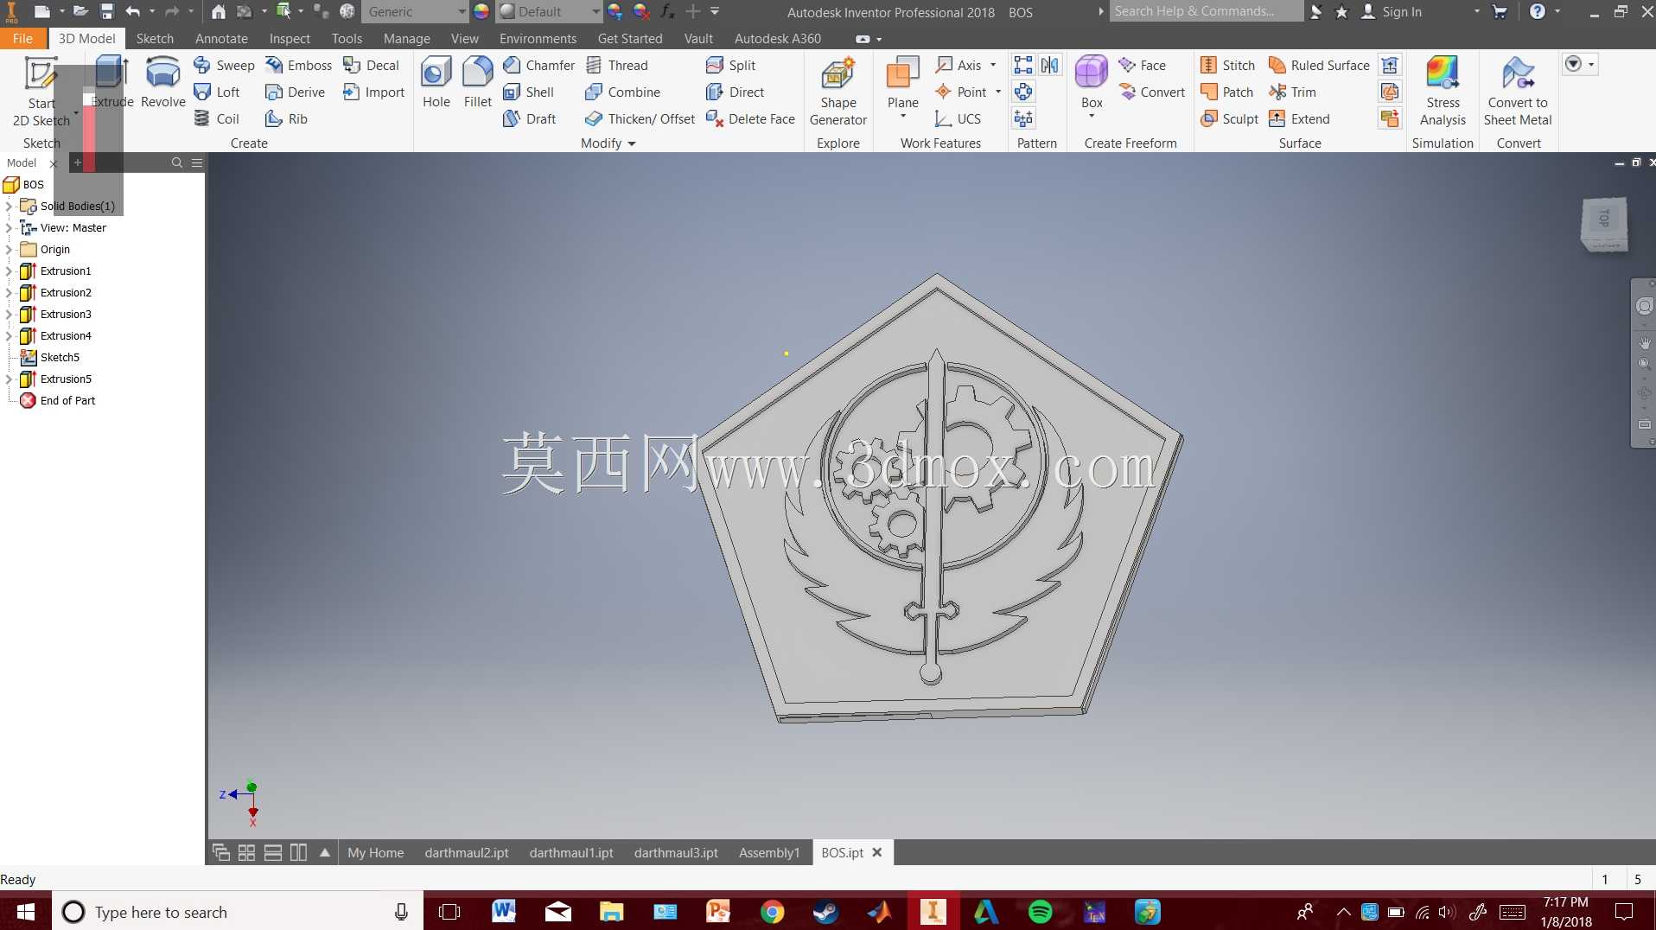
Task: Open Stress Analysis simulation
Action: pos(1443,91)
